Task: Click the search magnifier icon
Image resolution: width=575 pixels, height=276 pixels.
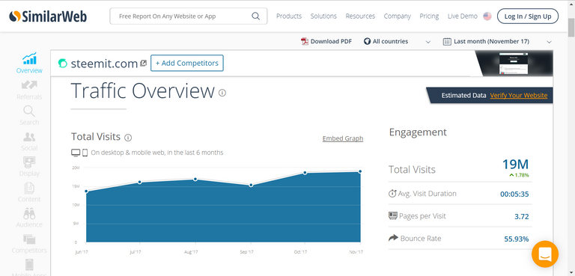Action: (255, 16)
